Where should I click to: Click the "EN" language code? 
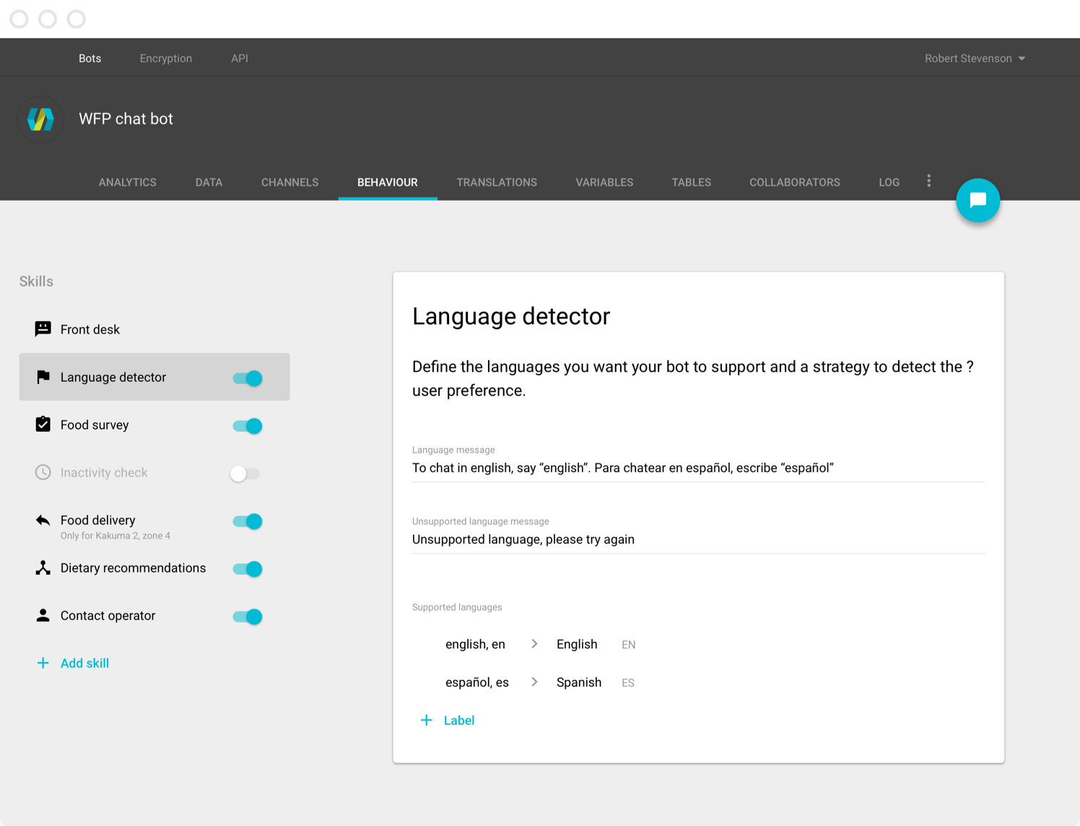pyautogui.click(x=628, y=645)
